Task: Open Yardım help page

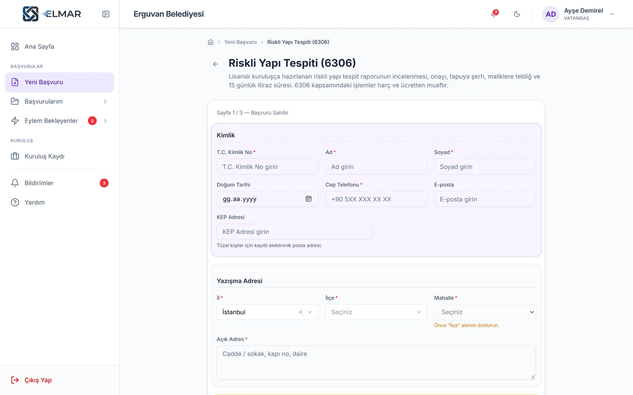Action: (x=59, y=202)
